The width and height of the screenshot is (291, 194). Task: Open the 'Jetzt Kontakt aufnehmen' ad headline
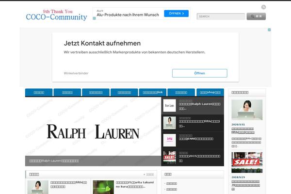(102, 43)
